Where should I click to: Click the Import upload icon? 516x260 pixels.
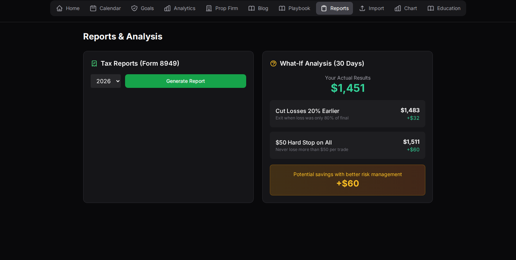362,8
